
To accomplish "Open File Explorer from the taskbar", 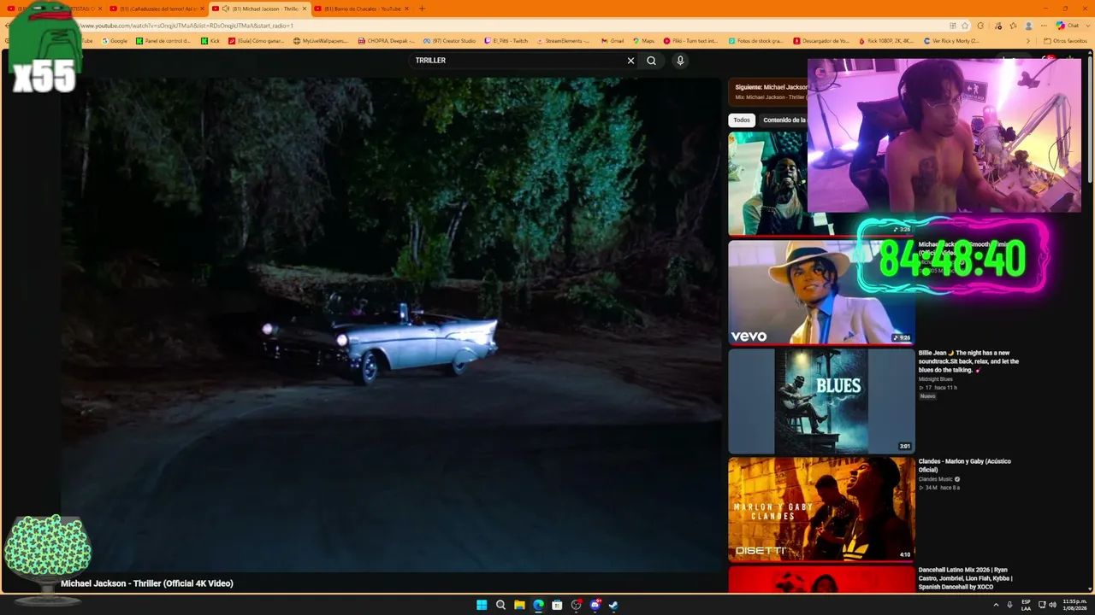I will point(519,605).
